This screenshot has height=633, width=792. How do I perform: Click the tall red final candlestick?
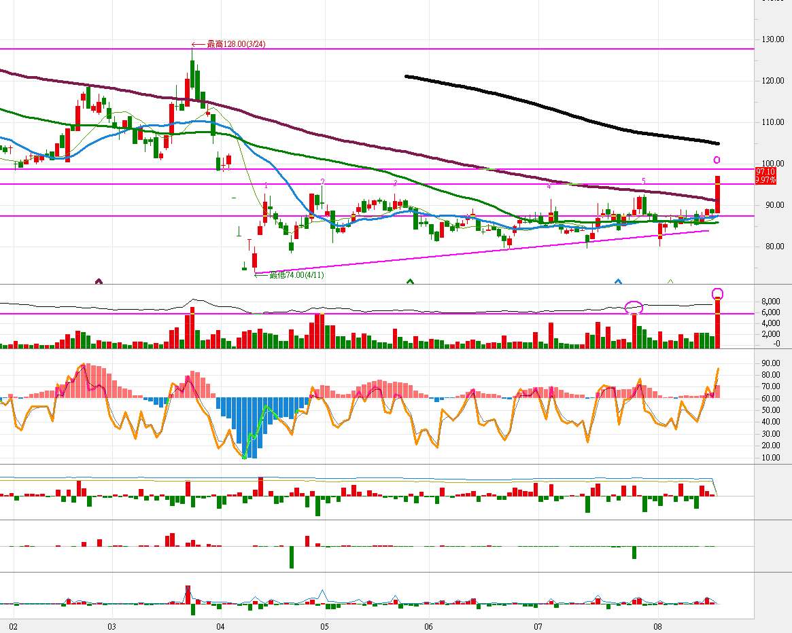[717, 194]
